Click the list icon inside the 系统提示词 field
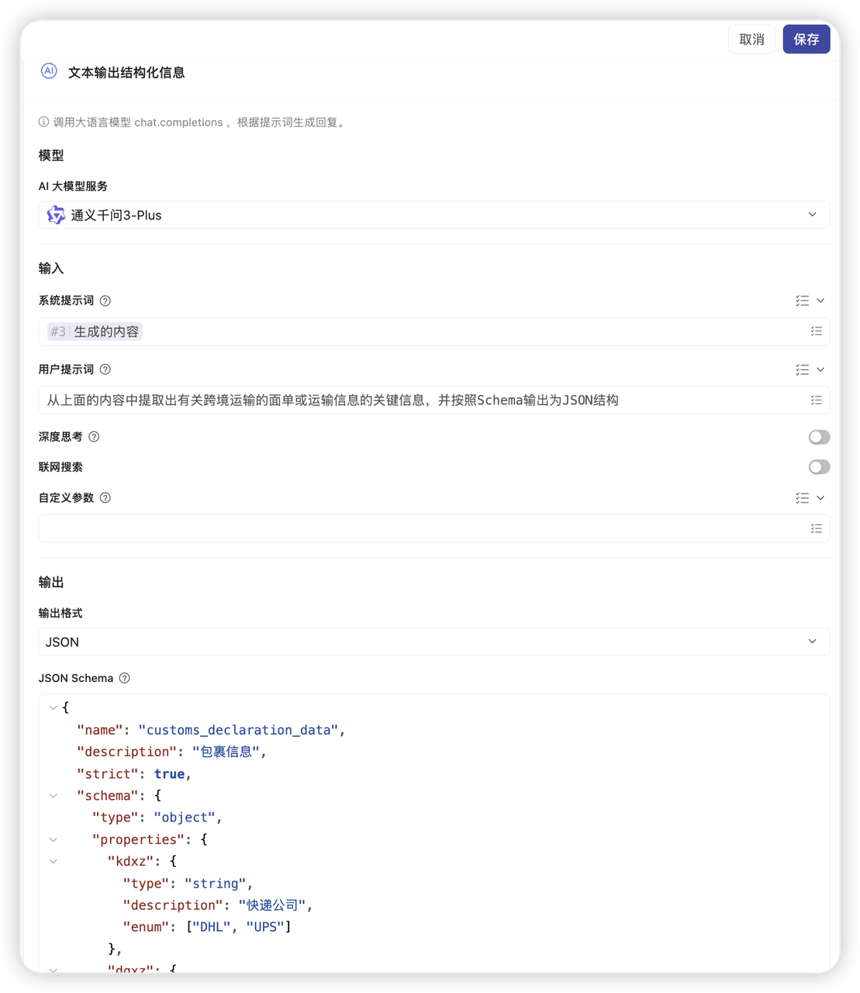This screenshot has width=860, height=993. point(816,331)
